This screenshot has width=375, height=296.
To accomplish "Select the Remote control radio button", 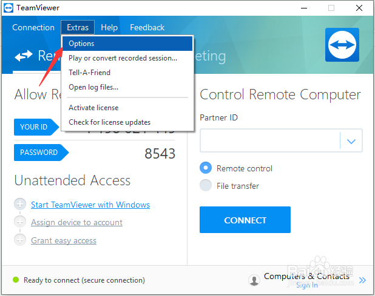I will 206,168.
